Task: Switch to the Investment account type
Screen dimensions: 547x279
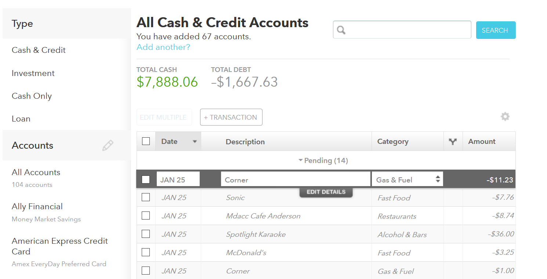Action: coord(33,73)
